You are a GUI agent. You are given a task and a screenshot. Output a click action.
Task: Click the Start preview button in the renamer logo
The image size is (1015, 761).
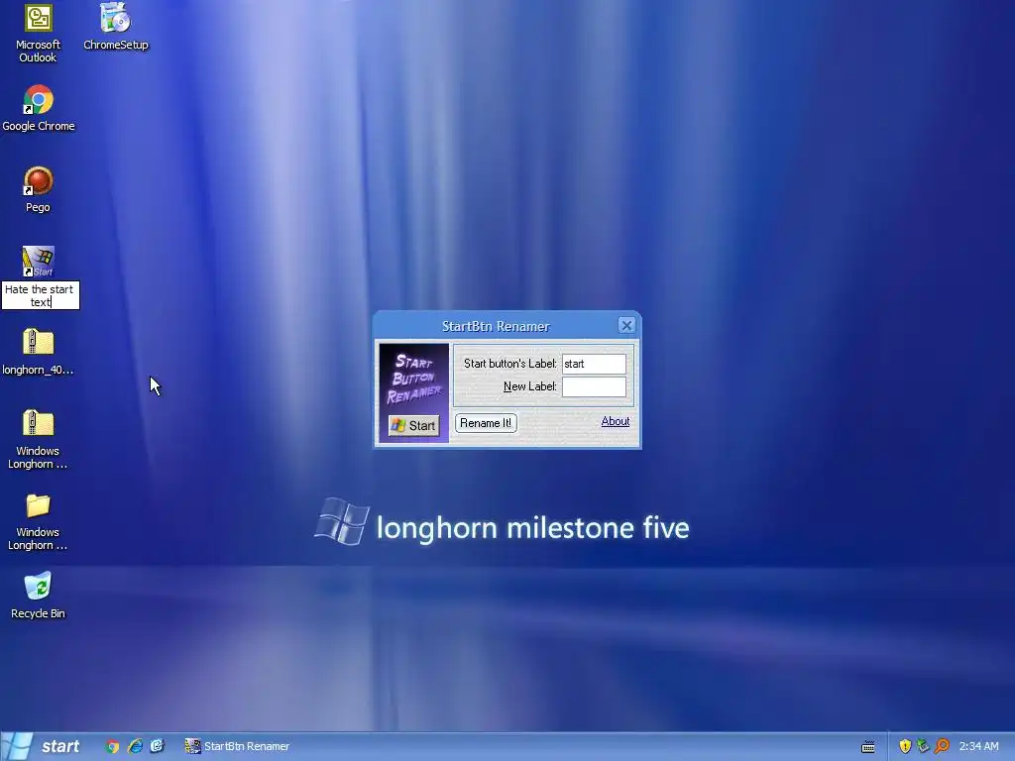coord(413,425)
